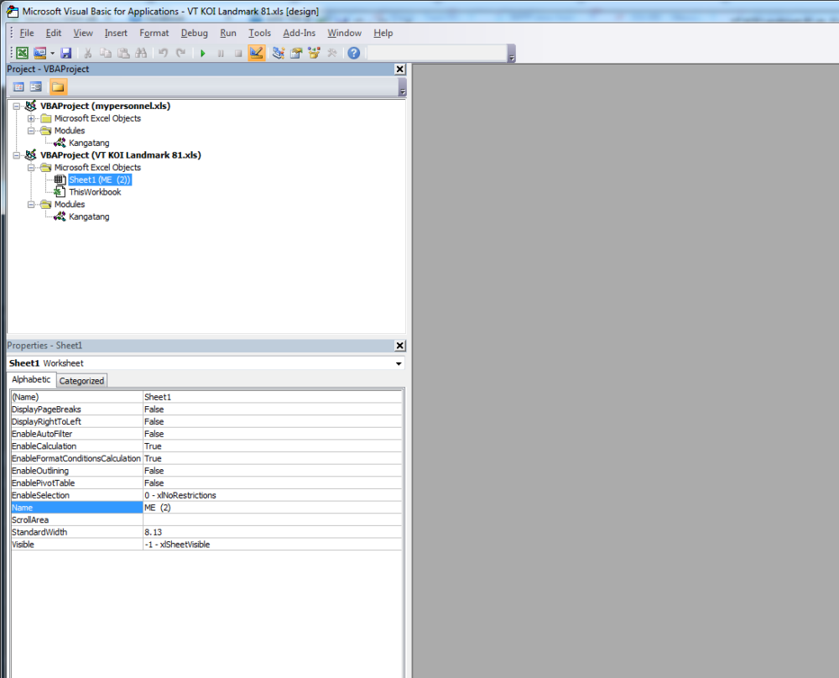Image resolution: width=839 pixels, height=678 pixels.
Task: Click the Paste clipboard icon
Action: (123, 53)
